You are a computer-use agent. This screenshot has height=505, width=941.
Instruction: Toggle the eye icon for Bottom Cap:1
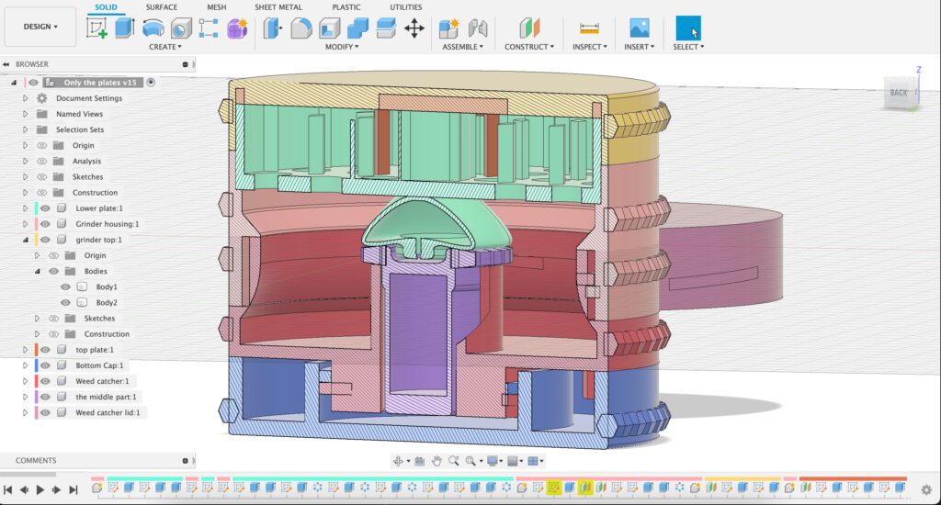45,365
